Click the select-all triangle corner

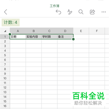[5, 31]
